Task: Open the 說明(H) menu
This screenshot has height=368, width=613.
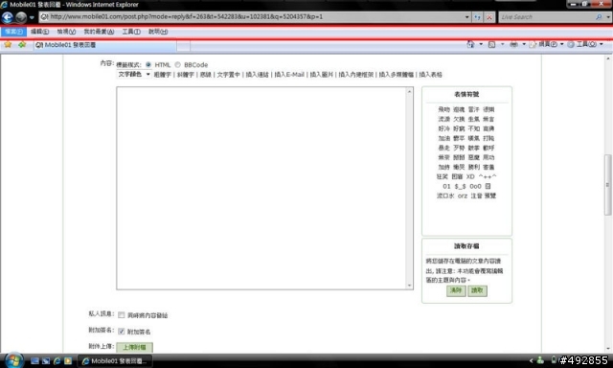Action: pos(158,32)
